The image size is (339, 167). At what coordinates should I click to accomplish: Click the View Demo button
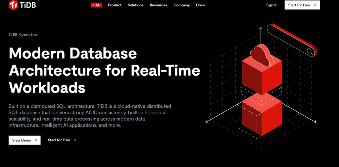click(24, 140)
